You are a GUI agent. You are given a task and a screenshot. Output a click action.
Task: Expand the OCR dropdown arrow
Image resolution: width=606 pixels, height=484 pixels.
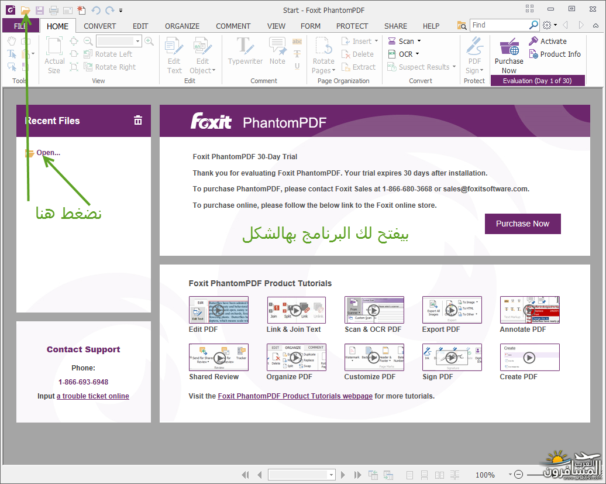tap(418, 54)
